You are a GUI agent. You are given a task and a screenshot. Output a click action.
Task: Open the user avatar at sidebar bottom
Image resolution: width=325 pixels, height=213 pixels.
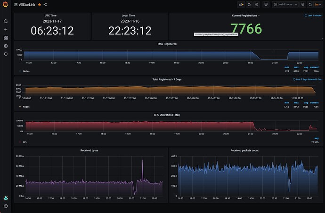[6, 198]
